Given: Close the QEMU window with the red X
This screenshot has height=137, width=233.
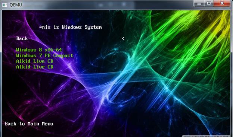Looking at the screenshot, I should (x=222, y=3).
